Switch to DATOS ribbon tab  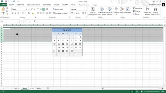[x=57, y=5]
